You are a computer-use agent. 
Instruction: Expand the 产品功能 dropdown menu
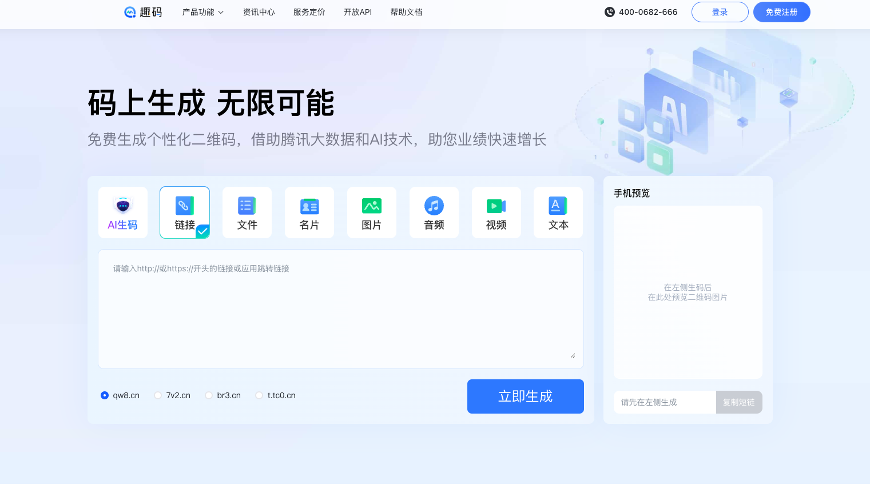pyautogui.click(x=202, y=11)
